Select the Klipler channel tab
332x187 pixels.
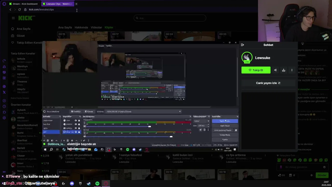[109, 27]
